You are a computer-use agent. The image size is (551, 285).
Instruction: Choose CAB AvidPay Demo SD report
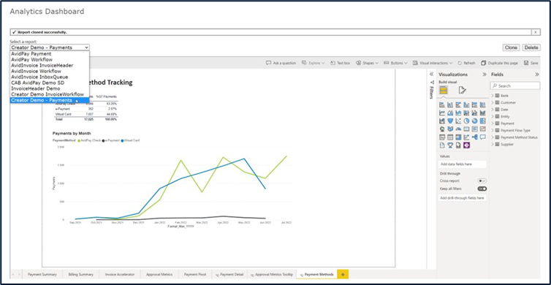pos(50,83)
